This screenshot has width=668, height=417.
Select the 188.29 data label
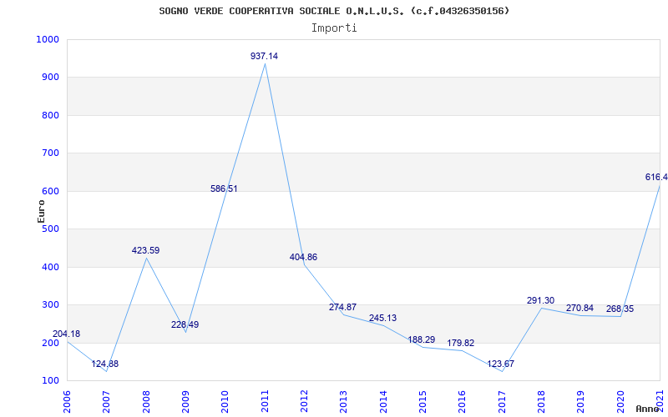coord(422,340)
